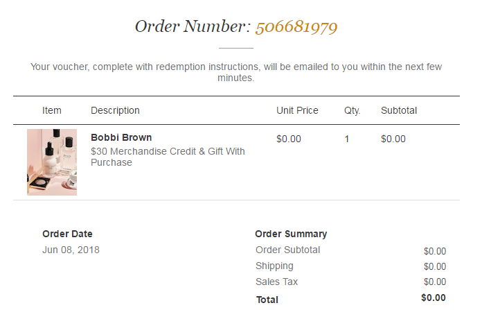482x310 pixels.
Task: Click the Unit Price column header
Action: pos(297,110)
